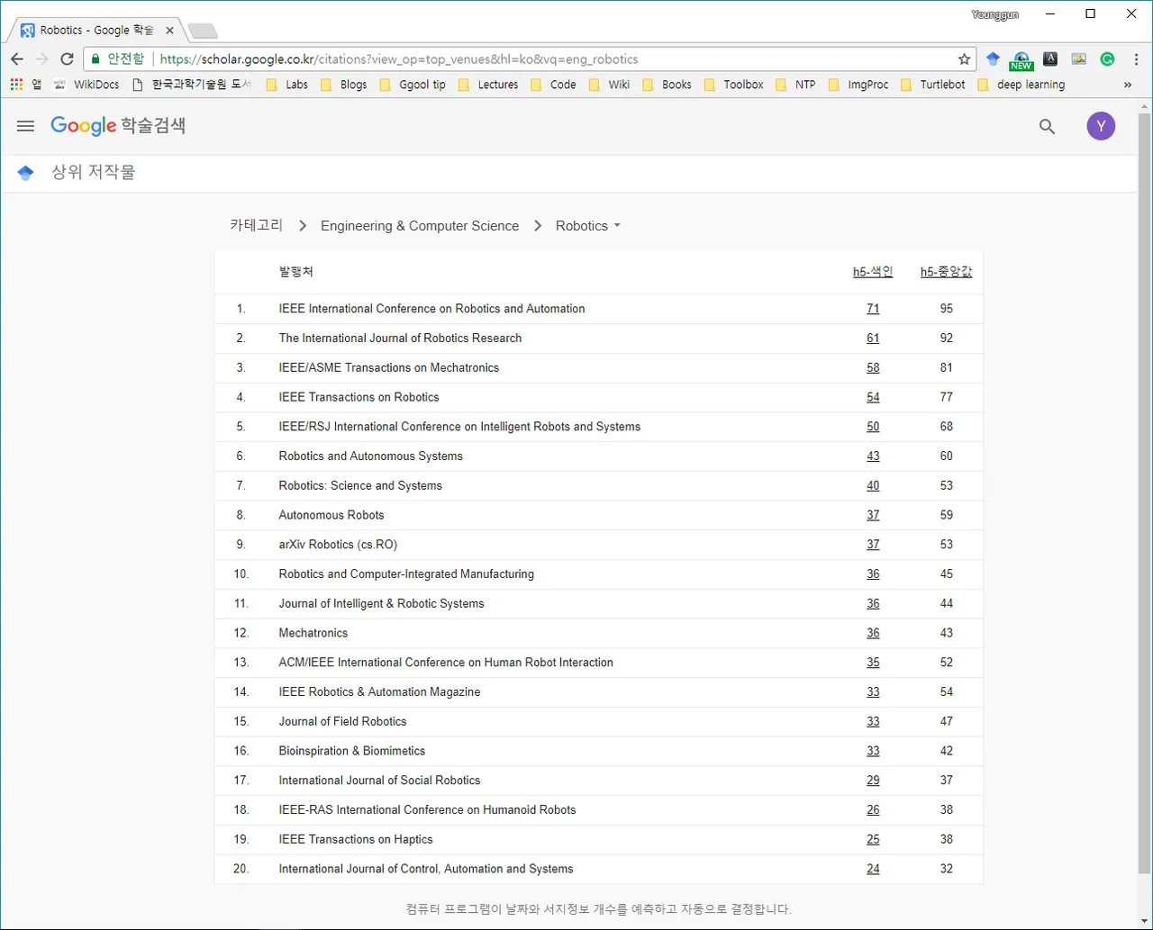Image resolution: width=1153 pixels, height=930 pixels.
Task: Open the account avatar 'Y'
Action: 1101,126
